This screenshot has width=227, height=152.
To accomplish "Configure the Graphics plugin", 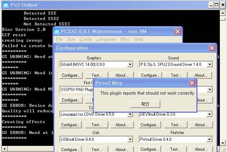I will coord(71,75).
